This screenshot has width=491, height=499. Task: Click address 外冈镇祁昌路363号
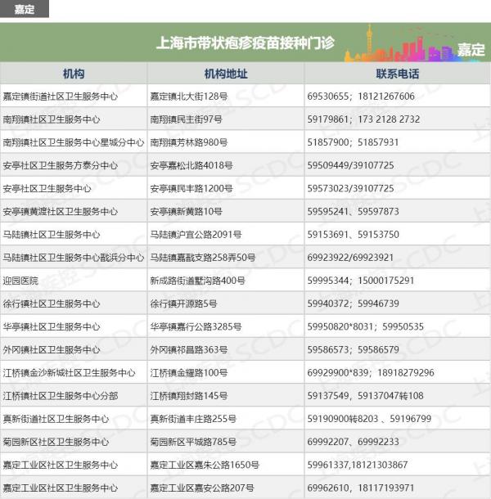189,350
